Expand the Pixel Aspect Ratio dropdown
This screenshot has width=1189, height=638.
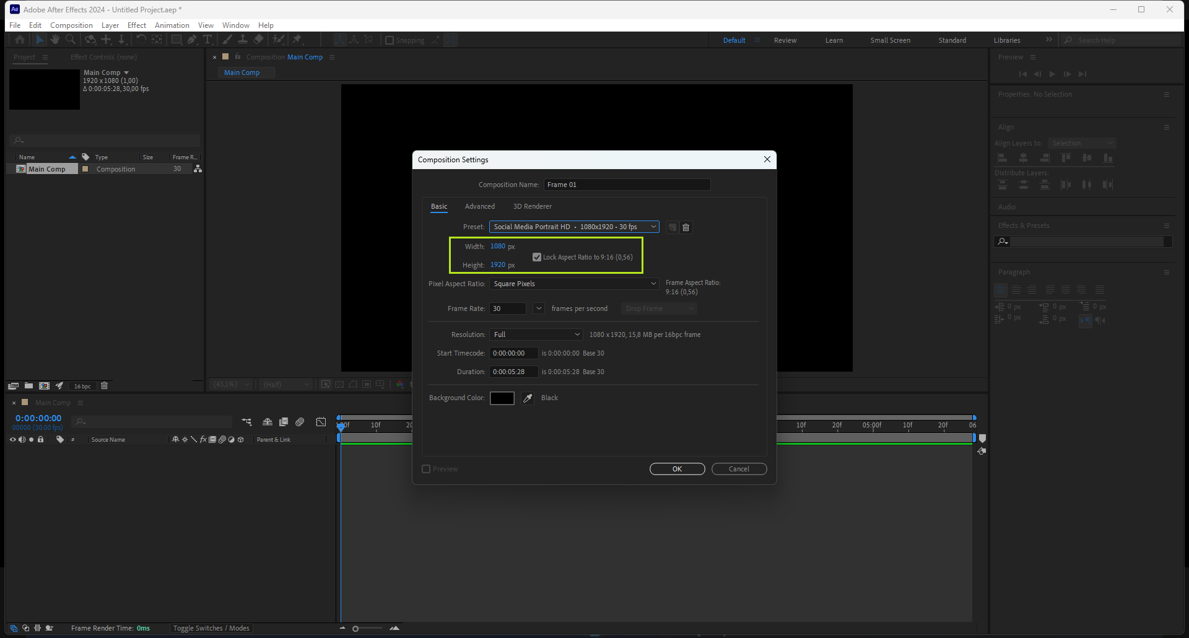pyautogui.click(x=574, y=284)
